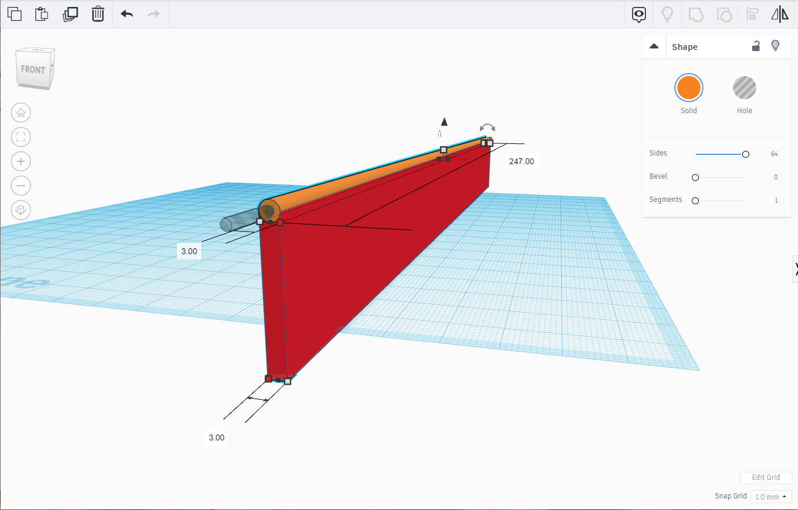Delete the selected shape with the trash icon
Screen dimensions: 798x510
click(98, 14)
